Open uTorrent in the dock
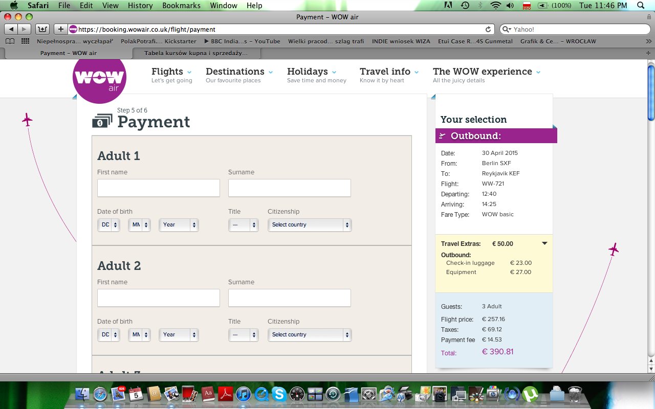 tap(531, 394)
